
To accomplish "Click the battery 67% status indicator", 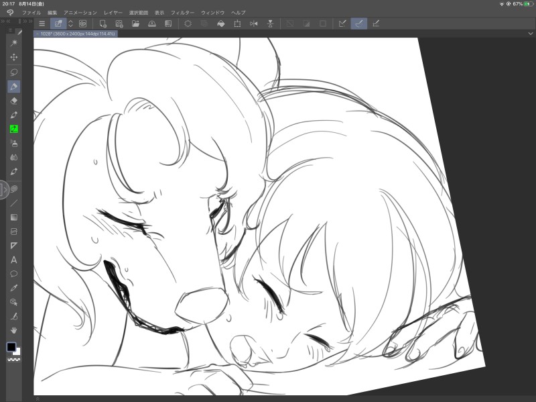I will click(523, 4).
